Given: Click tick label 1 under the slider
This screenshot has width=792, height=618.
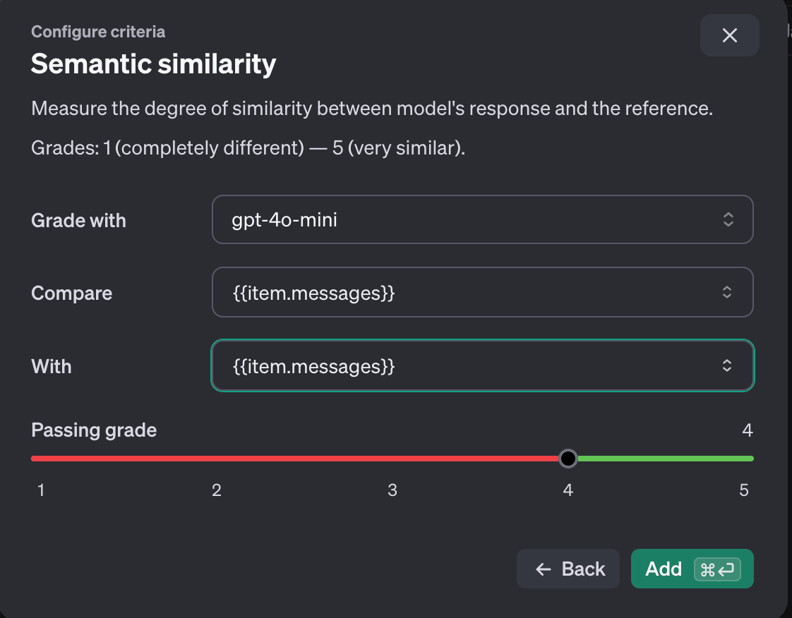Looking at the screenshot, I should click(42, 490).
